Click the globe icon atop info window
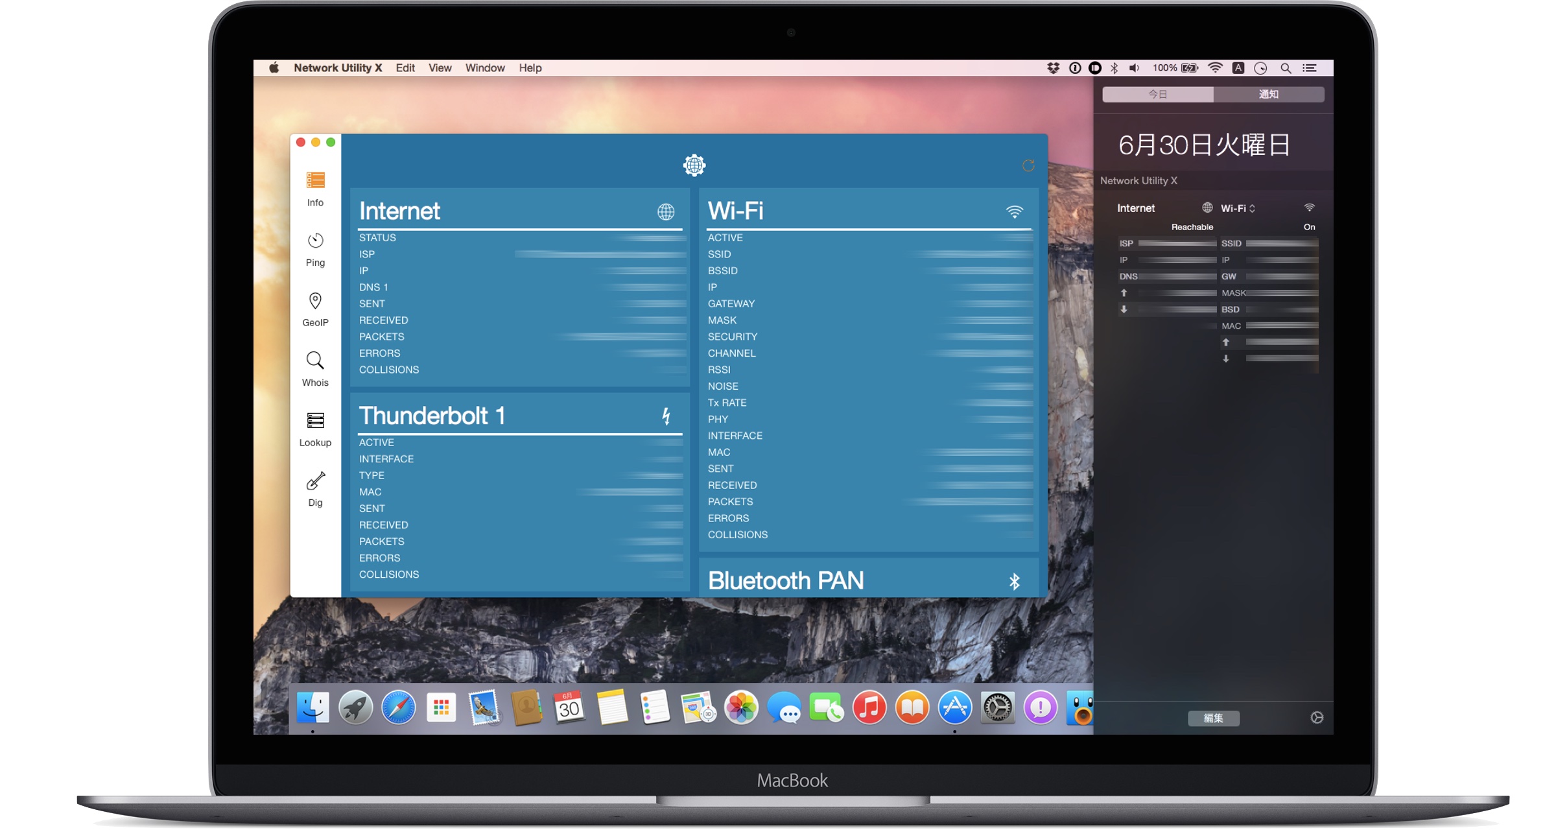This screenshot has height=830, width=1556. (694, 165)
